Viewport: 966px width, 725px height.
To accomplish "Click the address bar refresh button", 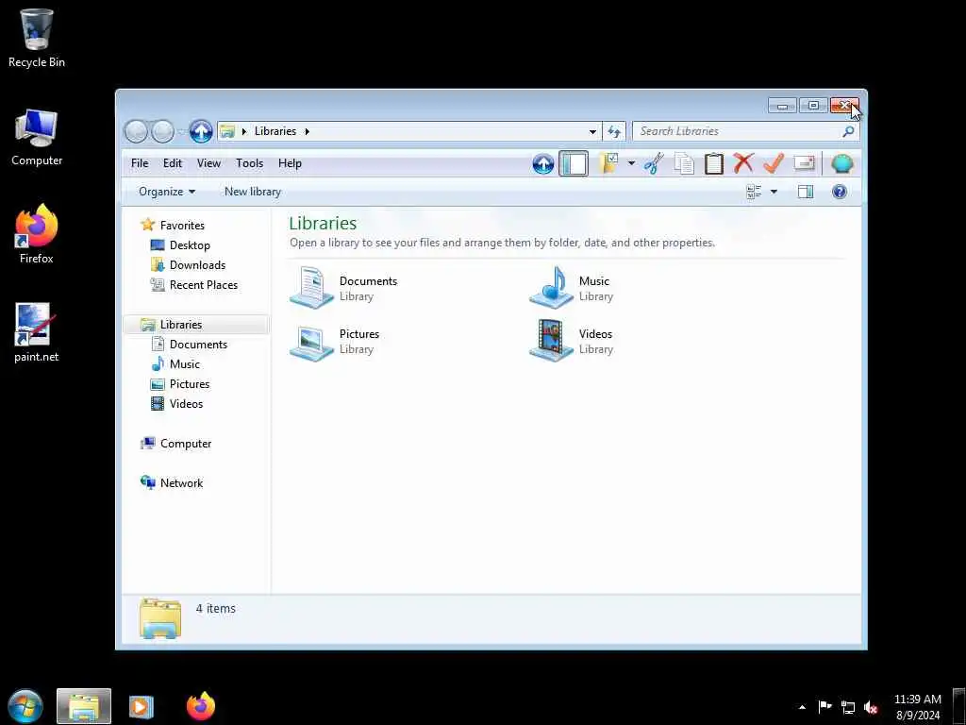I will [x=614, y=131].
